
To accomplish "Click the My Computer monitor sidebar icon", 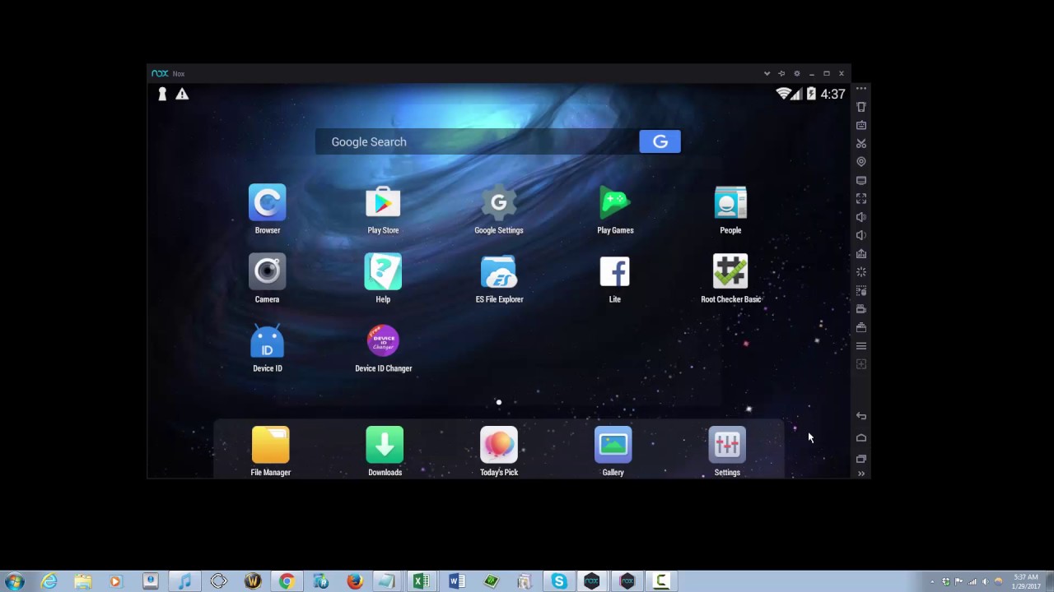I will tap(861, 180).
